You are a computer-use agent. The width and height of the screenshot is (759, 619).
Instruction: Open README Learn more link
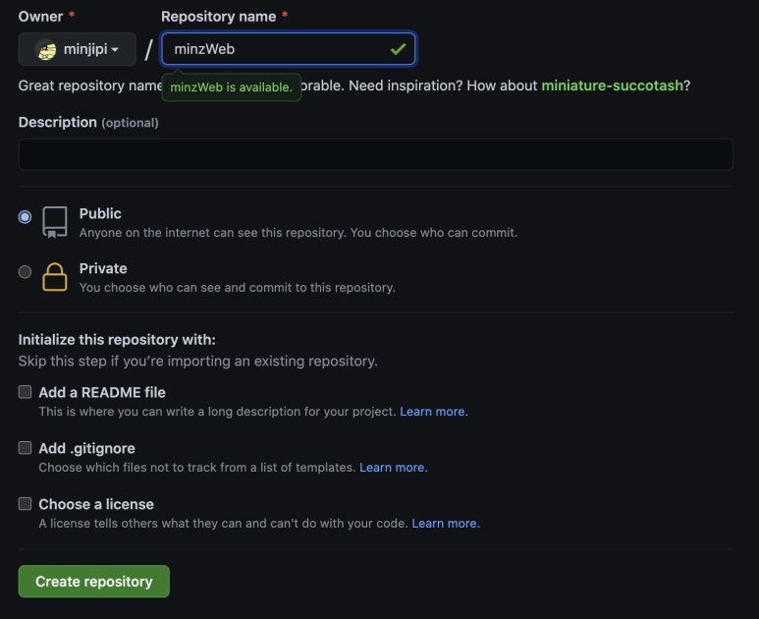point(434,412)
